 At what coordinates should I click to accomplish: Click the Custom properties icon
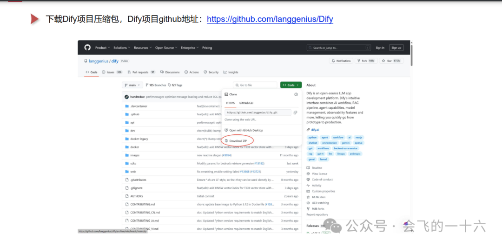click(308, 191)
